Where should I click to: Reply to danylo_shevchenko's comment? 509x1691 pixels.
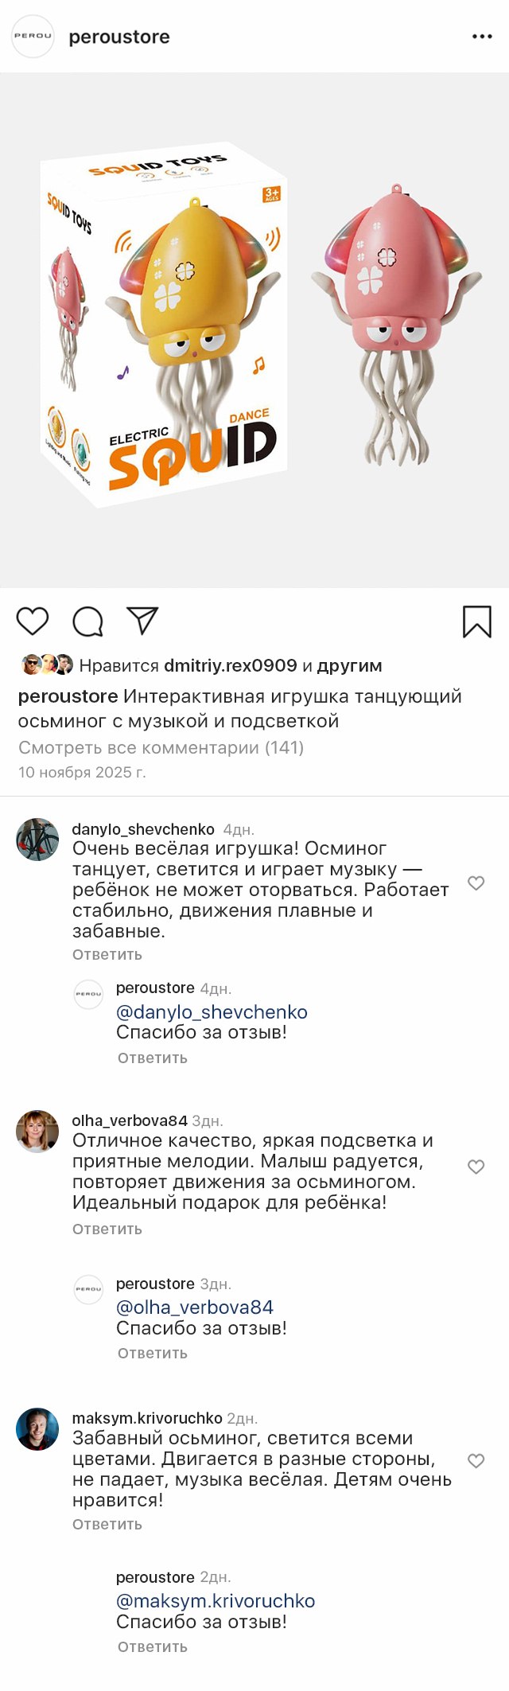(x=107, y=954)
